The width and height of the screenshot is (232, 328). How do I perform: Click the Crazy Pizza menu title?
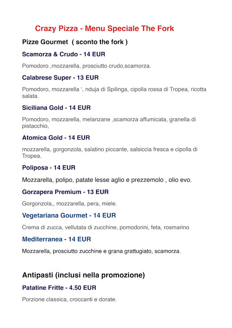click(x=104, y=28)
